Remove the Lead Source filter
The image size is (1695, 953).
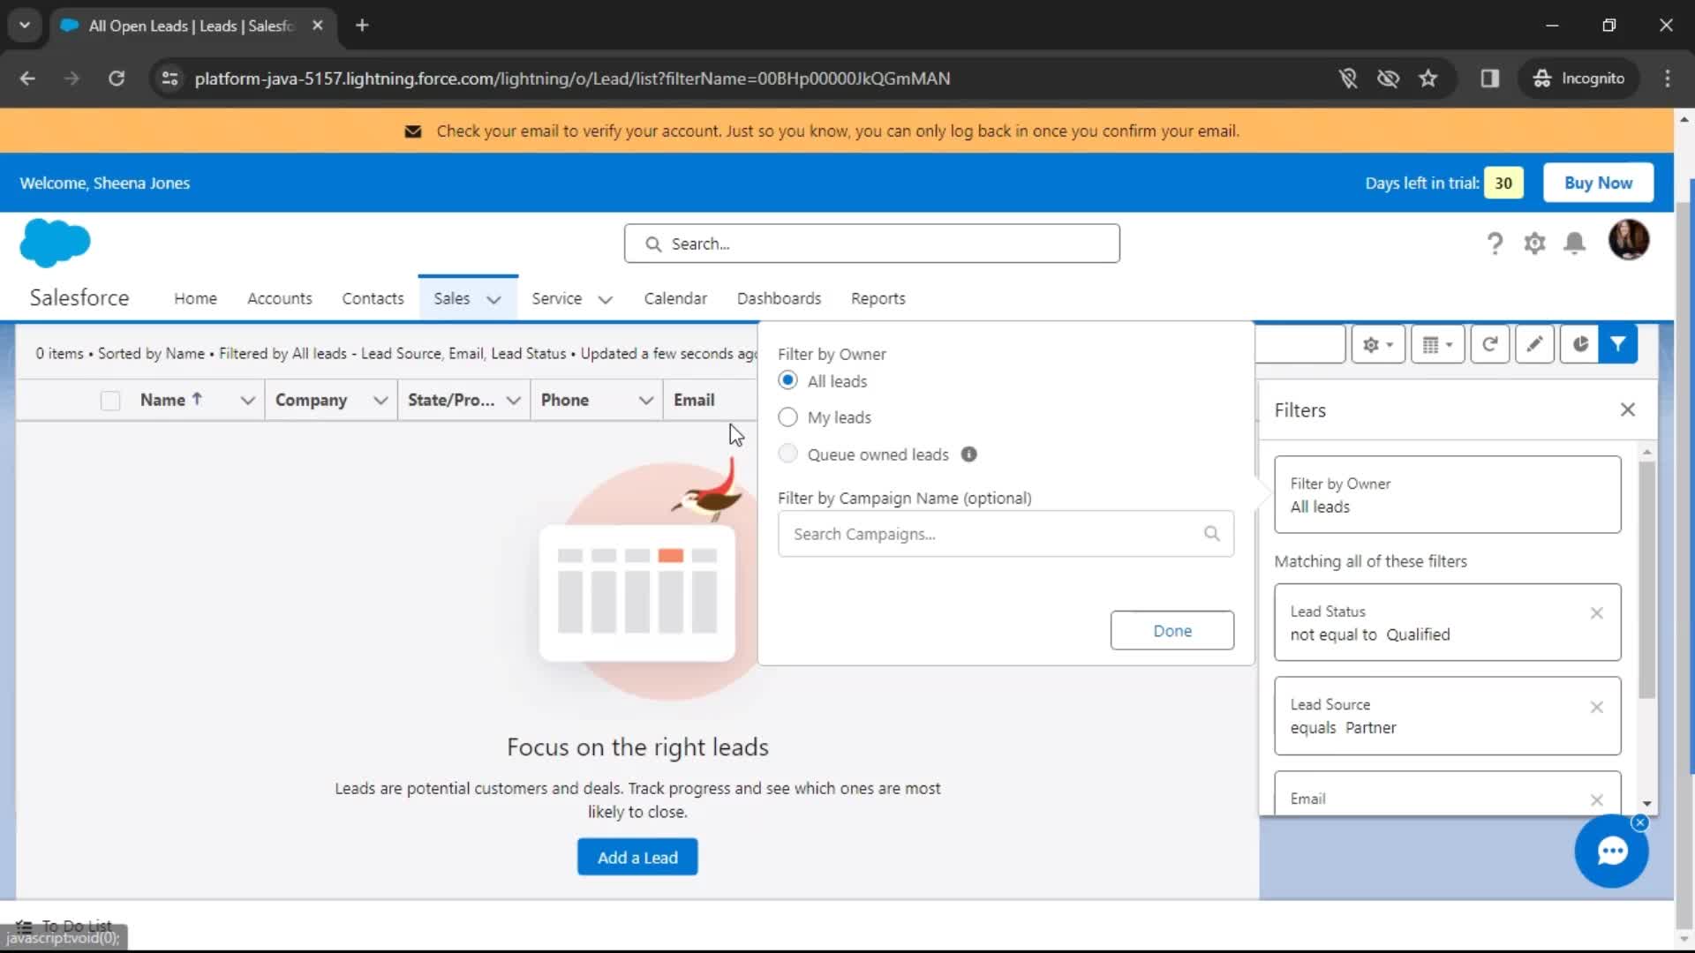coord(1596,707)
